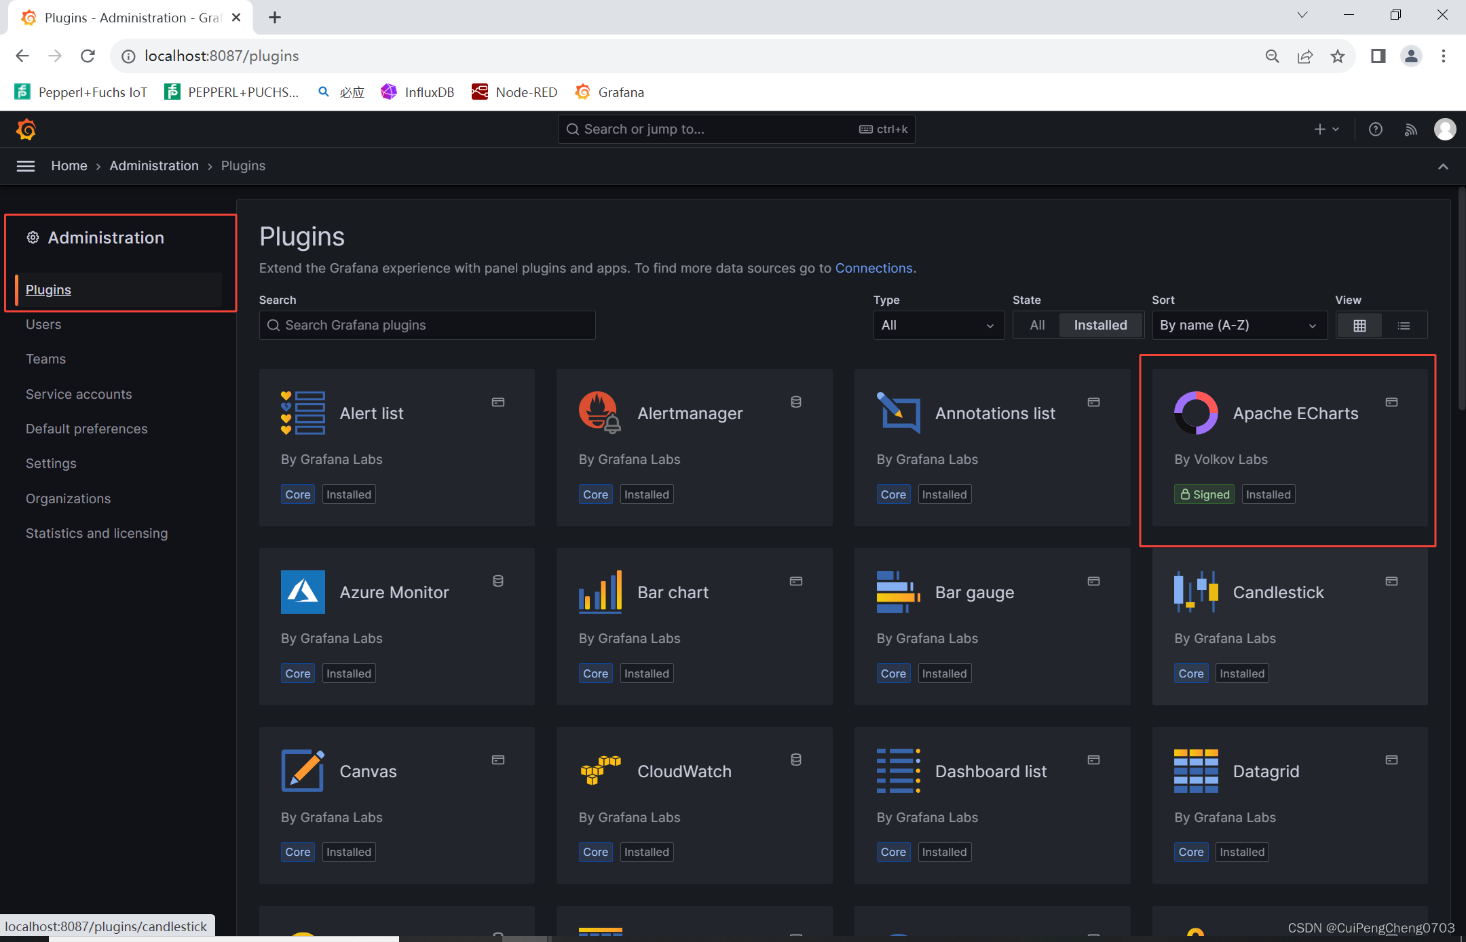Switch to list view layout
1466x942 pixels.
pos(1404,326)
